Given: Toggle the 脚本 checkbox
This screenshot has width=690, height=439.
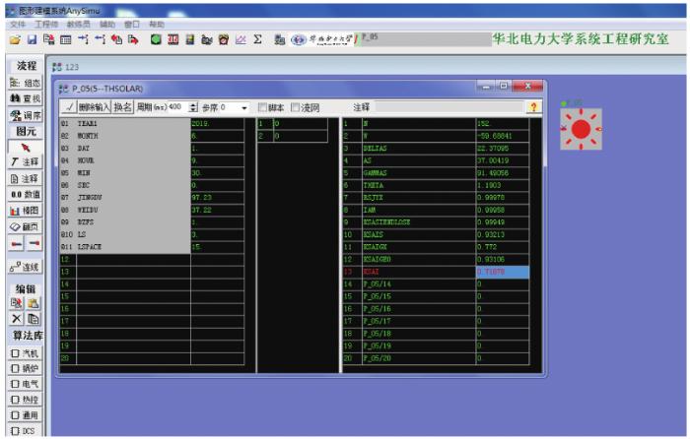Looking at the screenshot, I should click(263, 107).
